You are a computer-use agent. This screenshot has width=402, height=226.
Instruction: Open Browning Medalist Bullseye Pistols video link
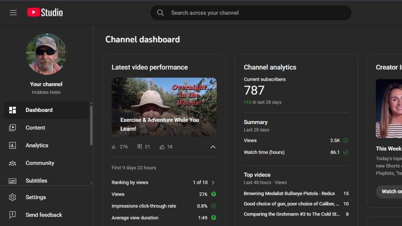click(x=289, y=193)
